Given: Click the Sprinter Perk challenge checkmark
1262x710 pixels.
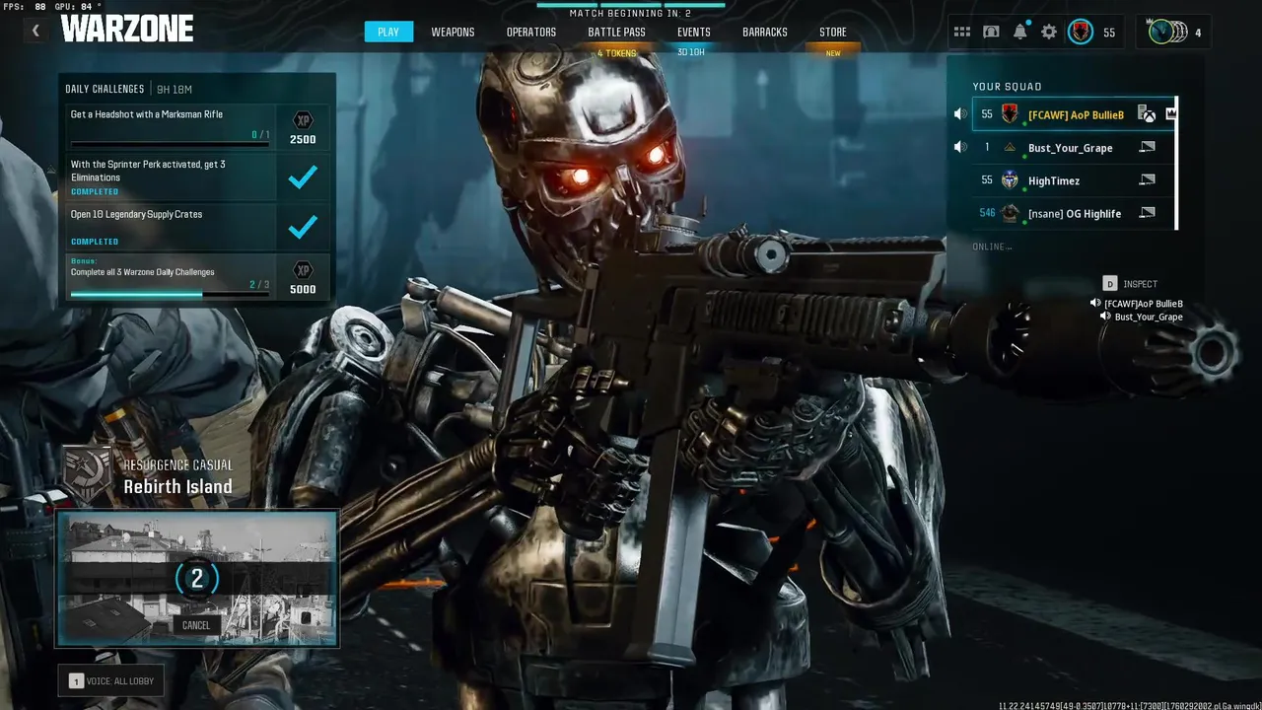Looking at the screenshot, I should click(304, 177).
